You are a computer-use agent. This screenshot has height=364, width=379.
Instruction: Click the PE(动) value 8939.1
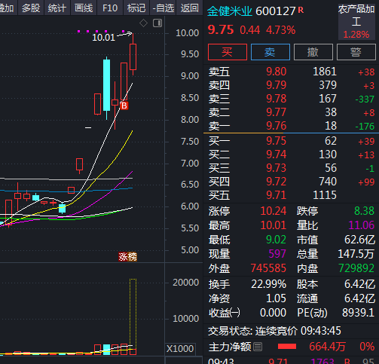pyautogui.click(x=358, y=313)
